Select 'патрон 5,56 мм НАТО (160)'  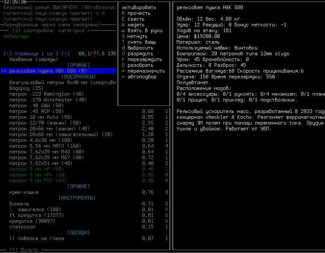(45, 146)
